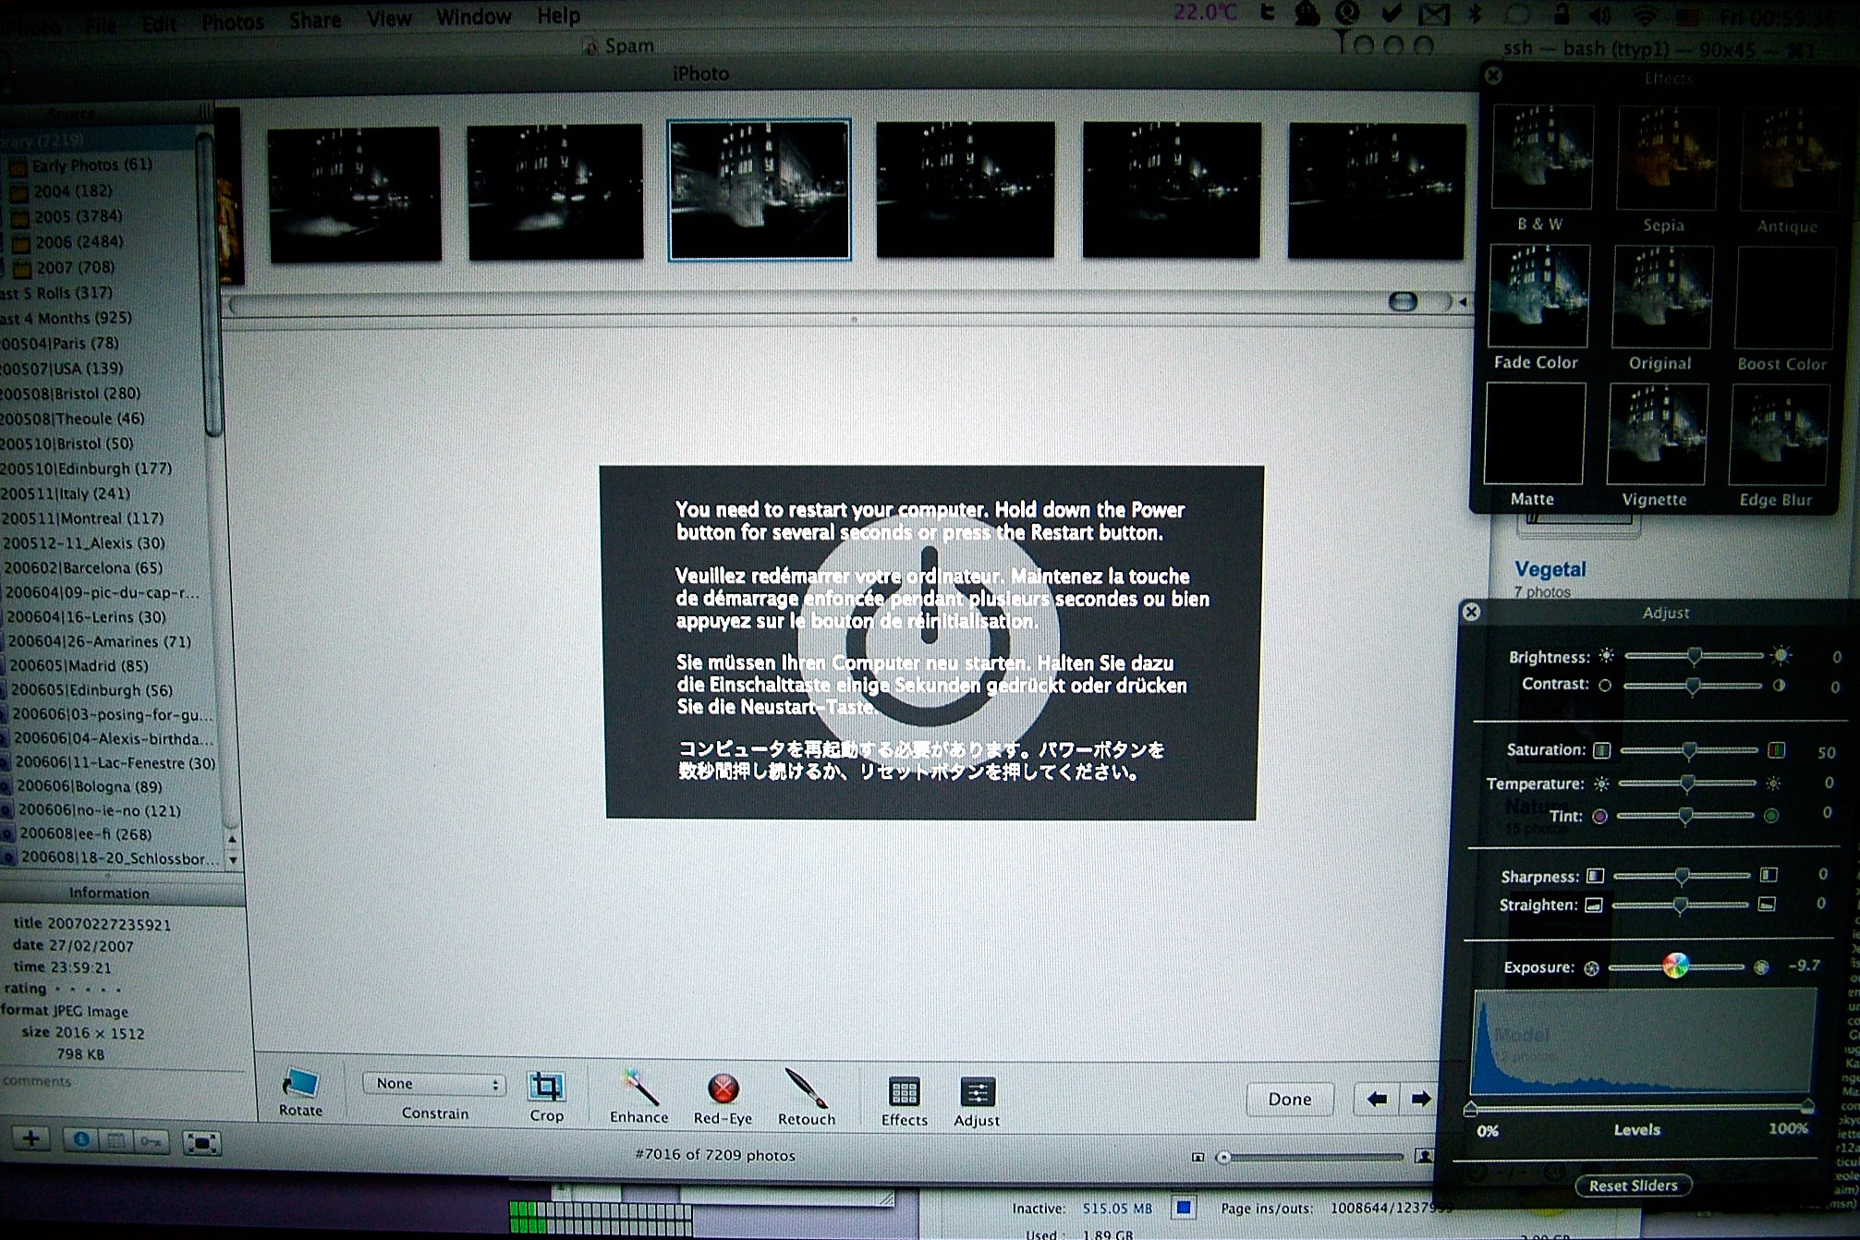Open the Window menu
Image resolution: width=1860 pixels, height=1240 pixels.
coord(473,17)
